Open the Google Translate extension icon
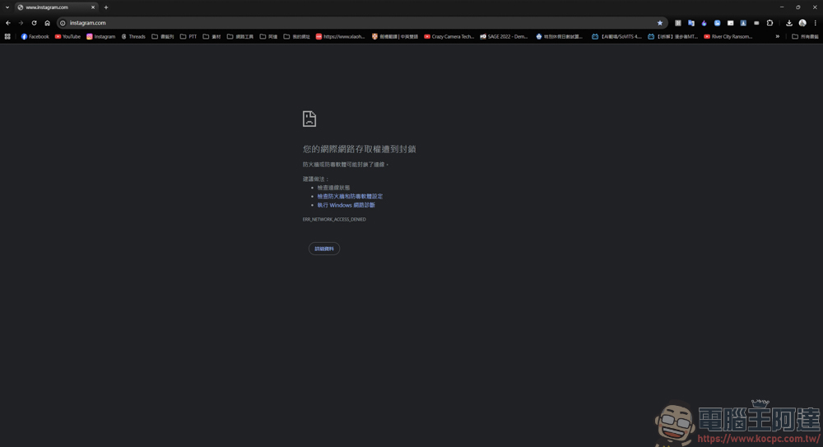823x447 pixels. point(691,23)
